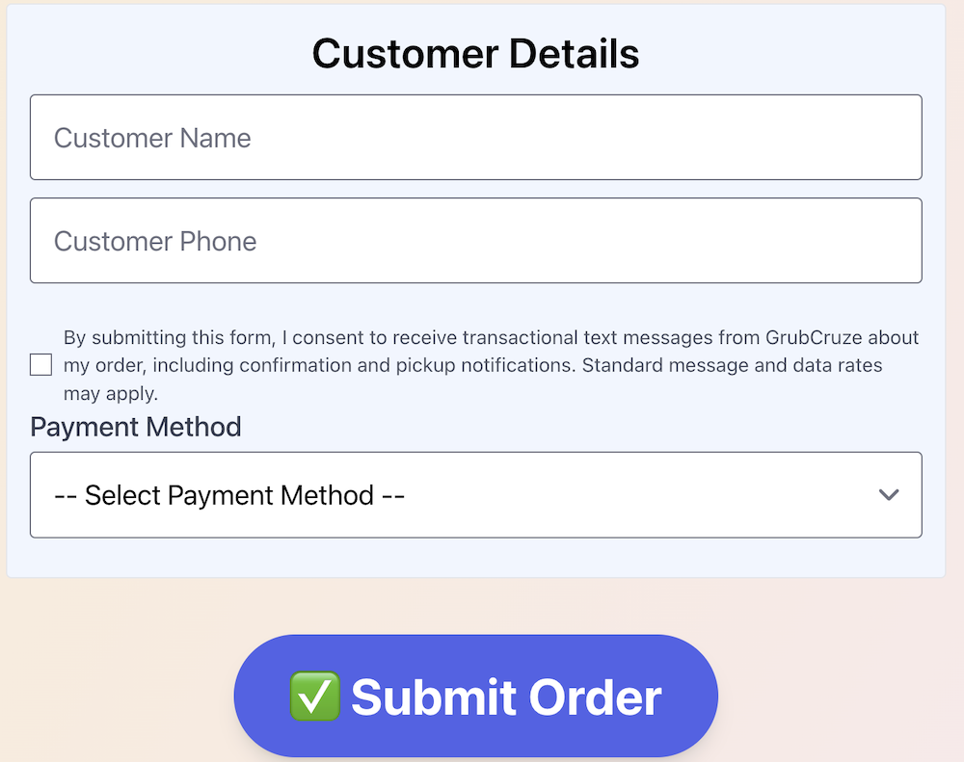Expand the '-- Select Payment Method --' combo box
This screenshot has height=762, width=964.
point(476,494)
